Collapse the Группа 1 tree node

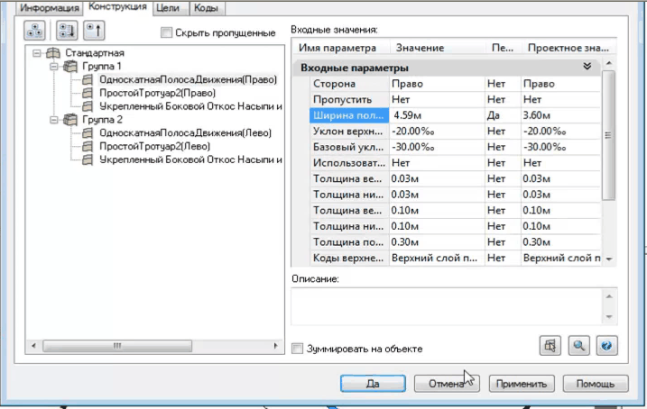54,67
